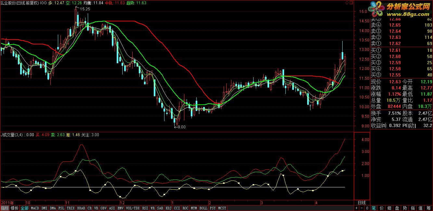
Task: Switch to the 盘 panel tab
Action: point(397,208)
